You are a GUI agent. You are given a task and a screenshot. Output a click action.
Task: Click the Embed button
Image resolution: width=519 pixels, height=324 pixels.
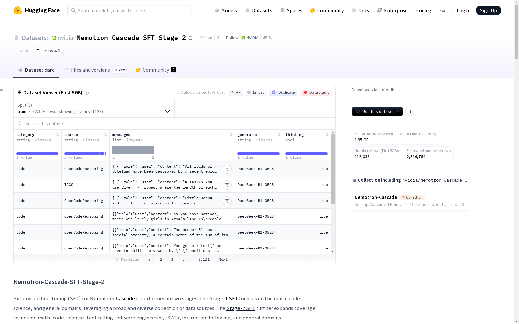pos(256,92)
